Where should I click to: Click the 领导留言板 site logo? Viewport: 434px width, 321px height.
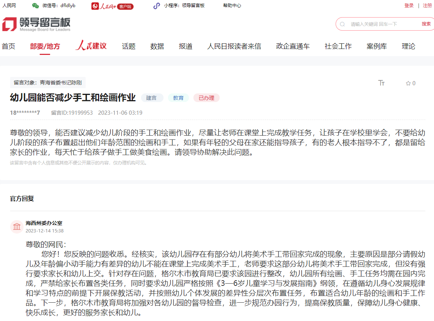[x=36, y=24]
